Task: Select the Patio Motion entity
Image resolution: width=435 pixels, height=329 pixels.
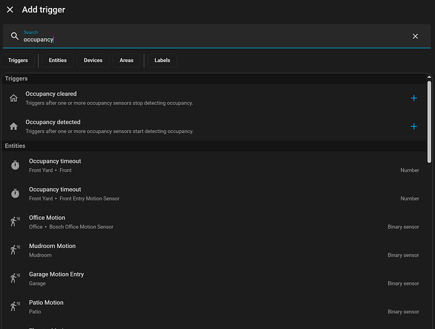Action: pyautogui.click(x=198, y=307)
